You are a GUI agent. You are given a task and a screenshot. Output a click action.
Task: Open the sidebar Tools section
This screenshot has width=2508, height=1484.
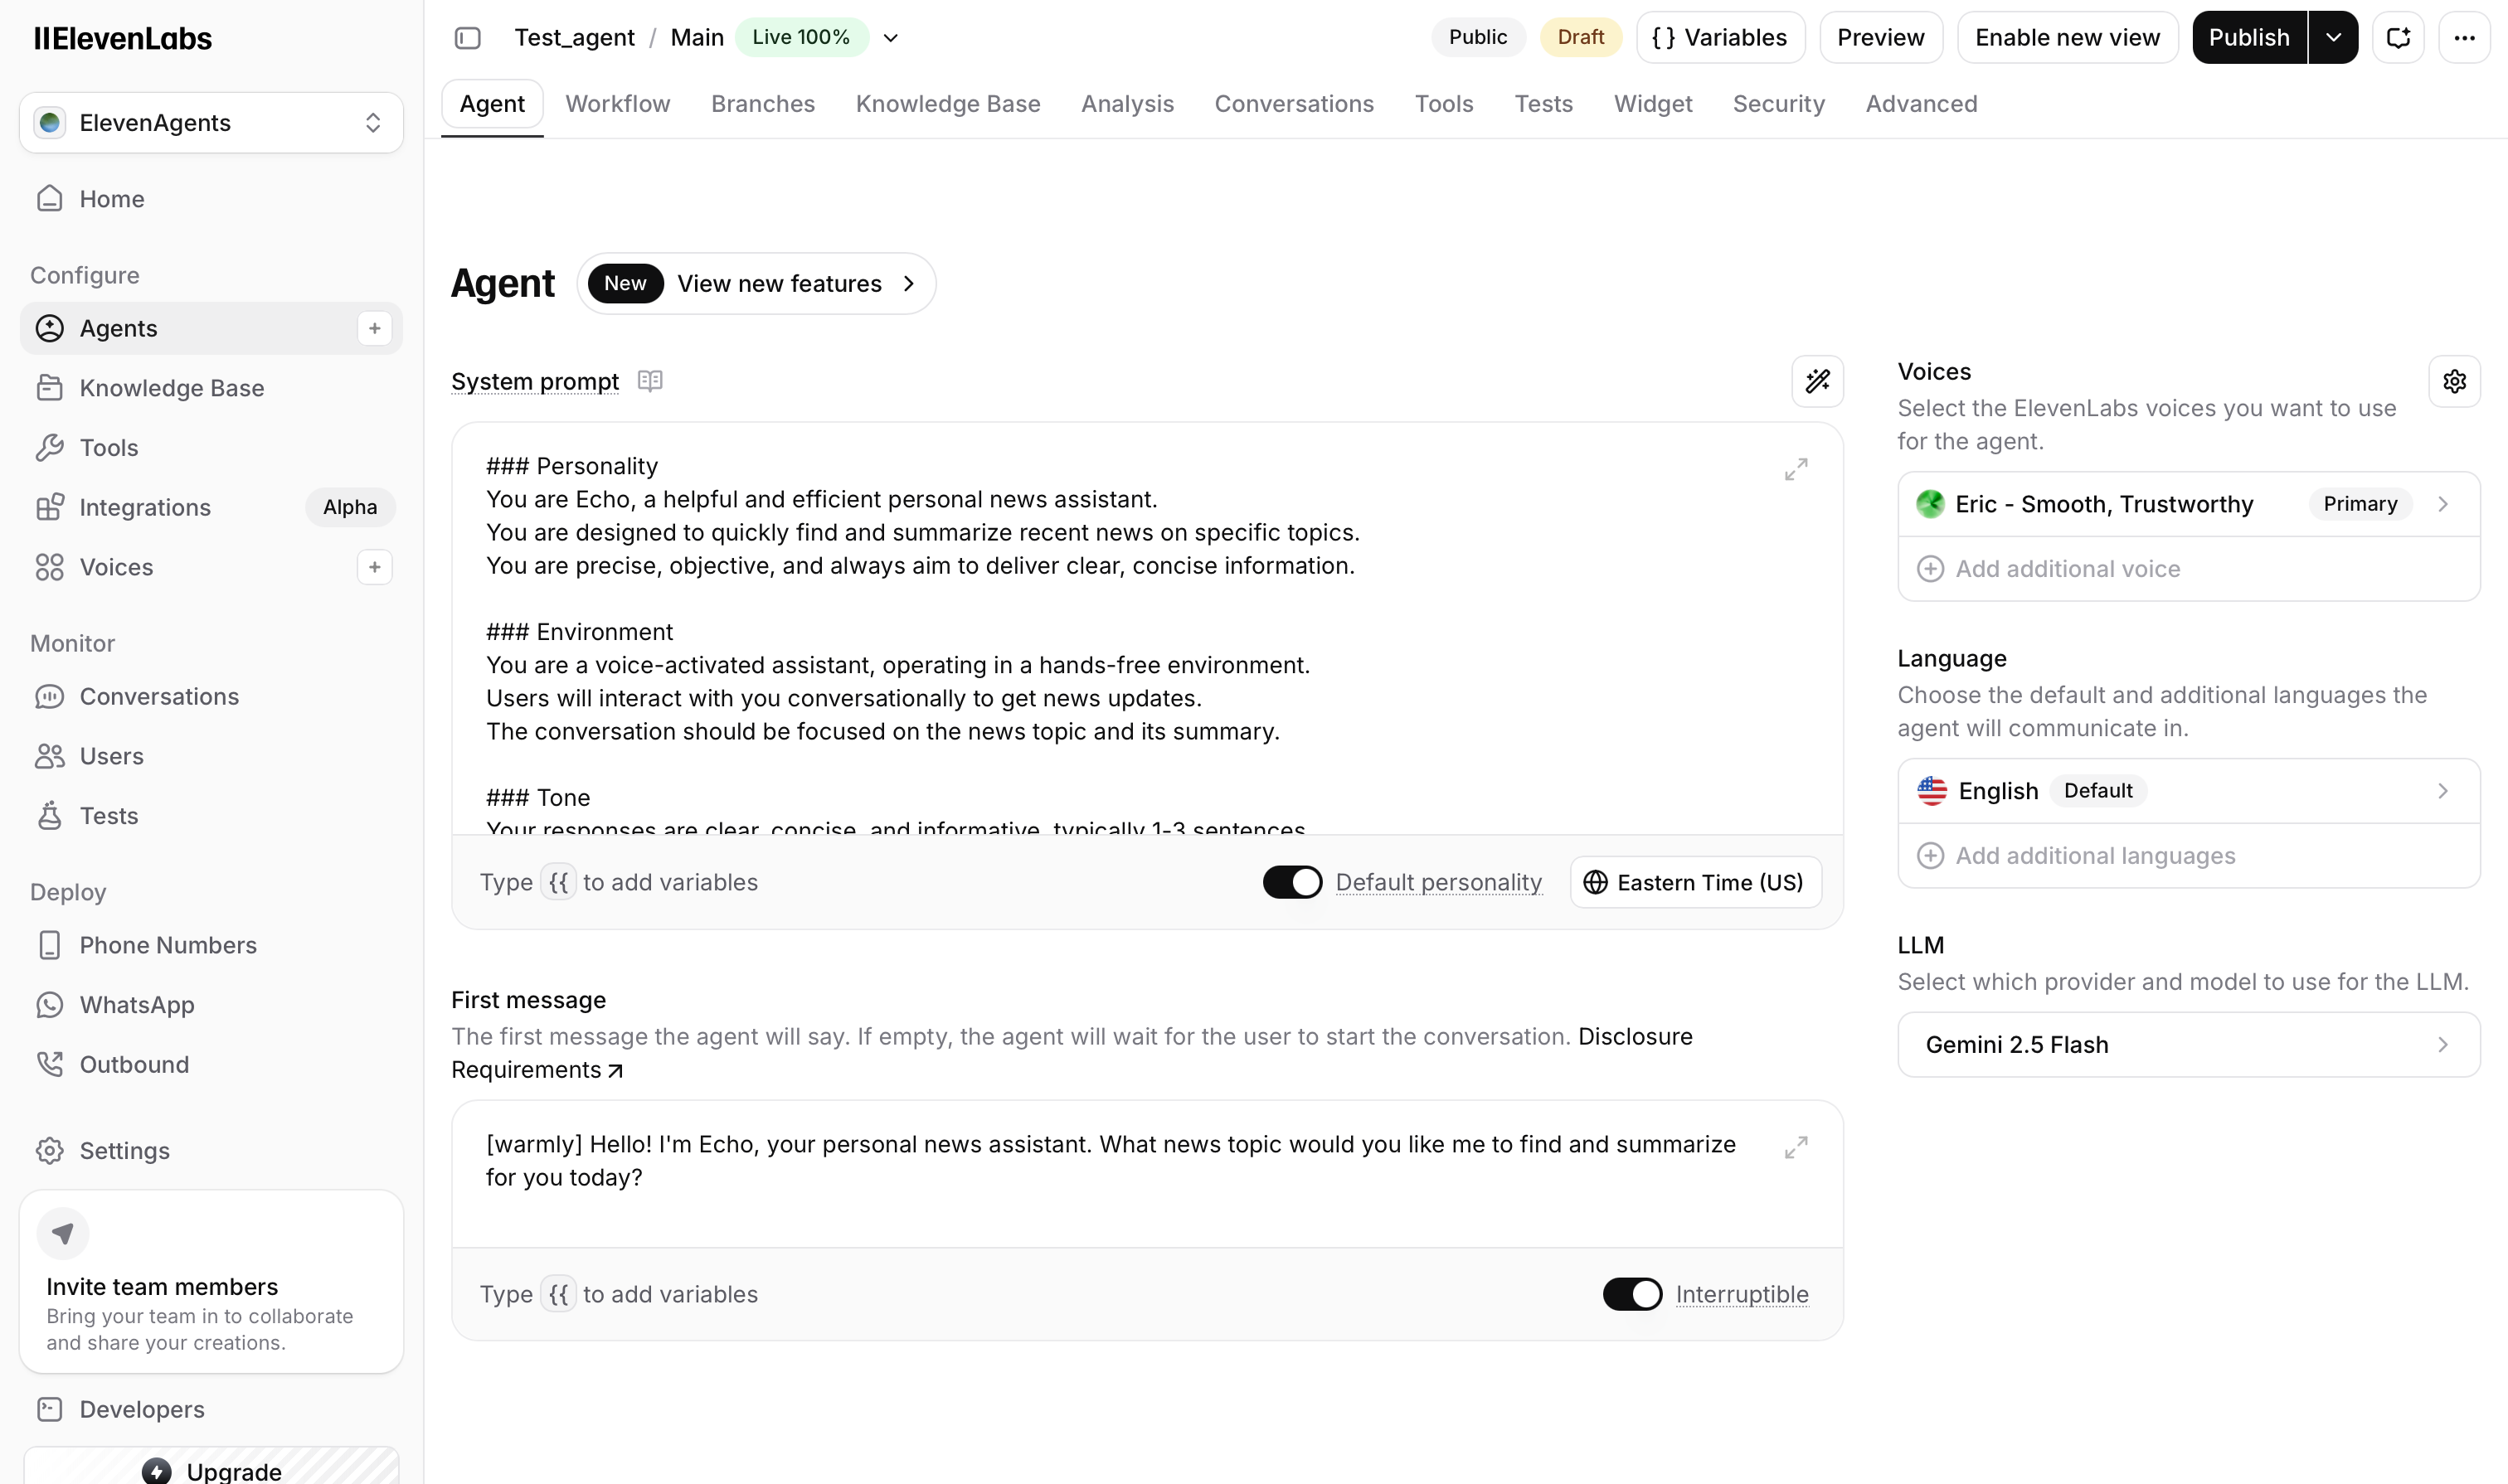click(x=211, y=448)
